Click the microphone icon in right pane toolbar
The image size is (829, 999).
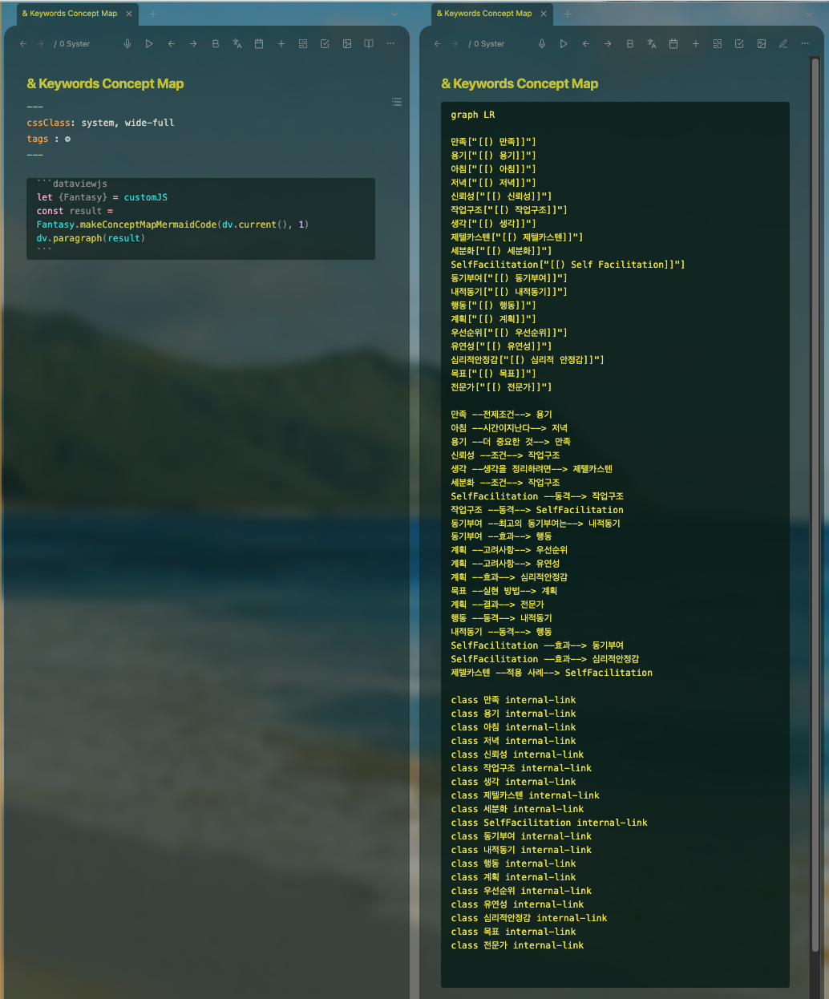tap(542, 44)
